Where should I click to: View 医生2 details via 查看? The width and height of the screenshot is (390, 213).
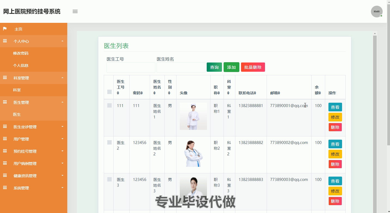pyautogui.click(x=335, y=144)
